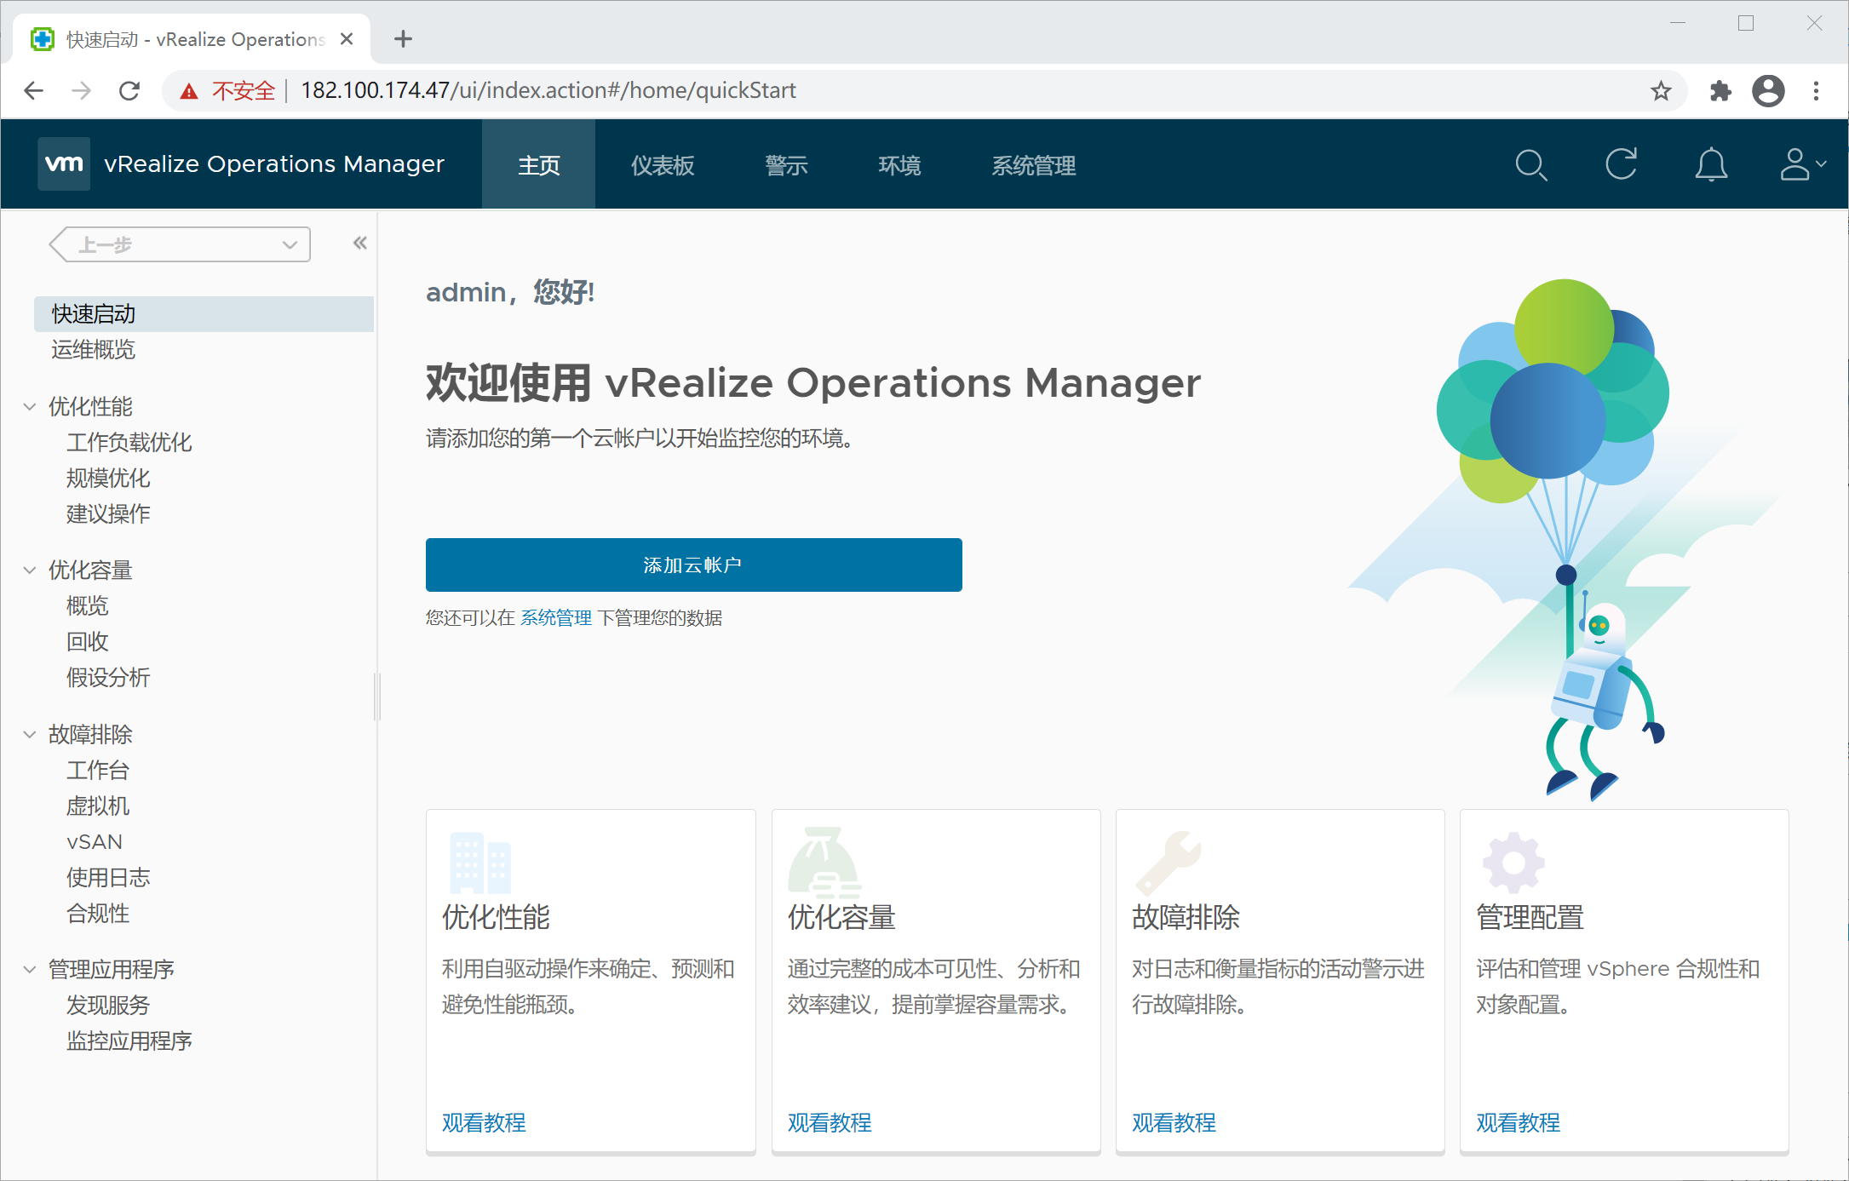
Task: Open the 上一步 history dropdown
Action: pyautogui.click(x=289, y=245)
